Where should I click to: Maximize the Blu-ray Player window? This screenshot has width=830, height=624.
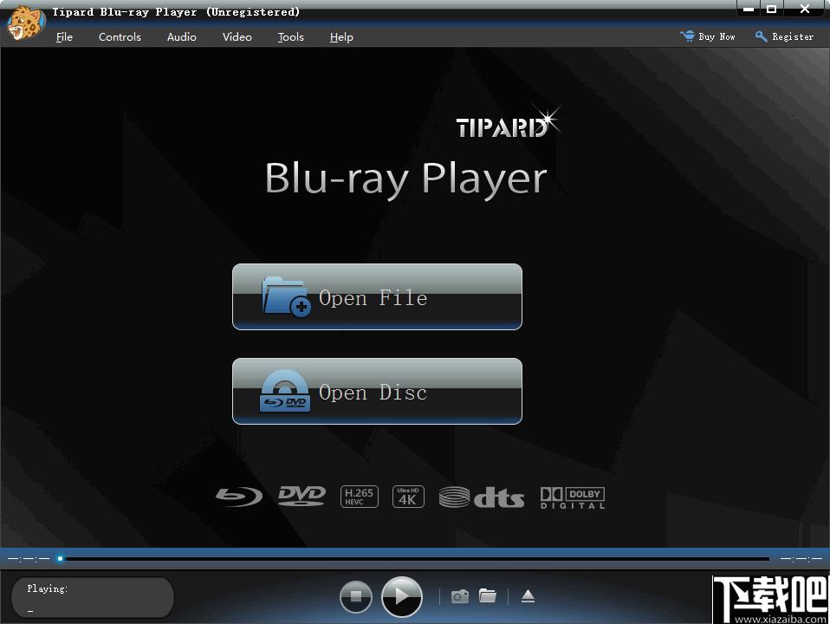tap(772, 9)
